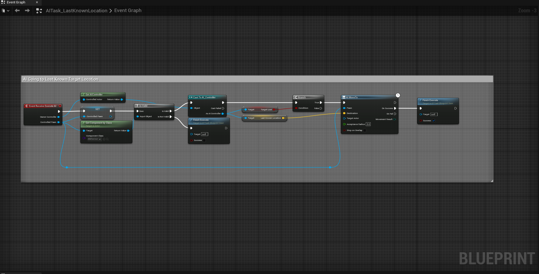
Task: Click the Target self field on Finish Execute
Action: (x=204, y=134)
